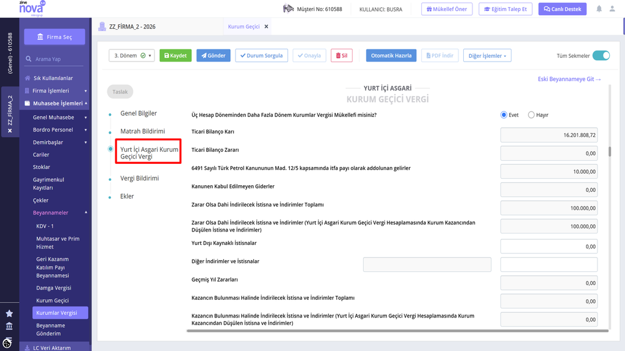Image resolution: width=625 pixels, height=351 pixels.
Task: Open Damga Vergisi in the sidebar
Action: coord(54,288)
